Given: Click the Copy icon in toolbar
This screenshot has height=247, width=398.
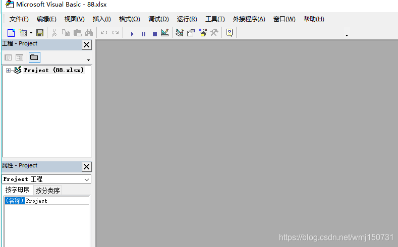Looking at the screenshot, I should tap(66, 33).
